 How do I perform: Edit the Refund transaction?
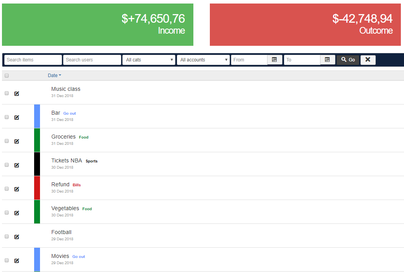16,189
